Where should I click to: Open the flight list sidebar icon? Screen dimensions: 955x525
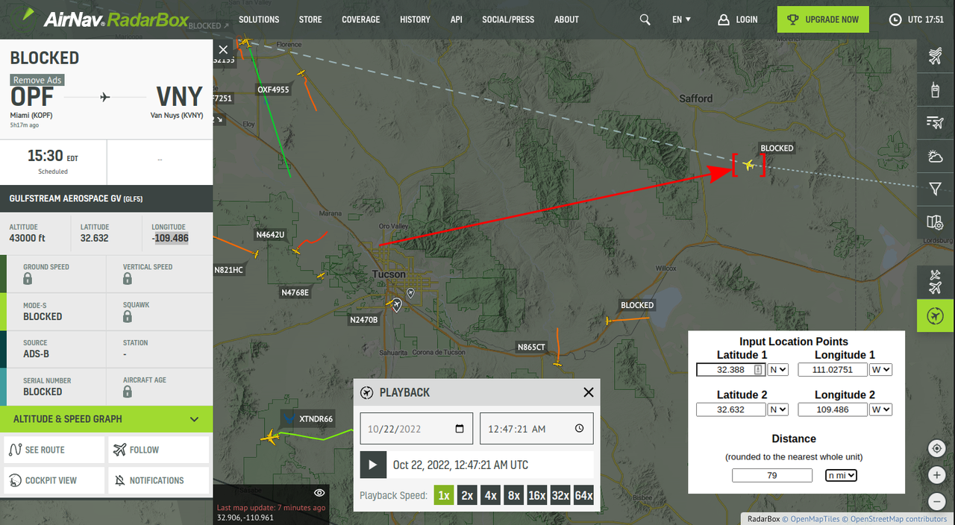click(x=935, y=122)
